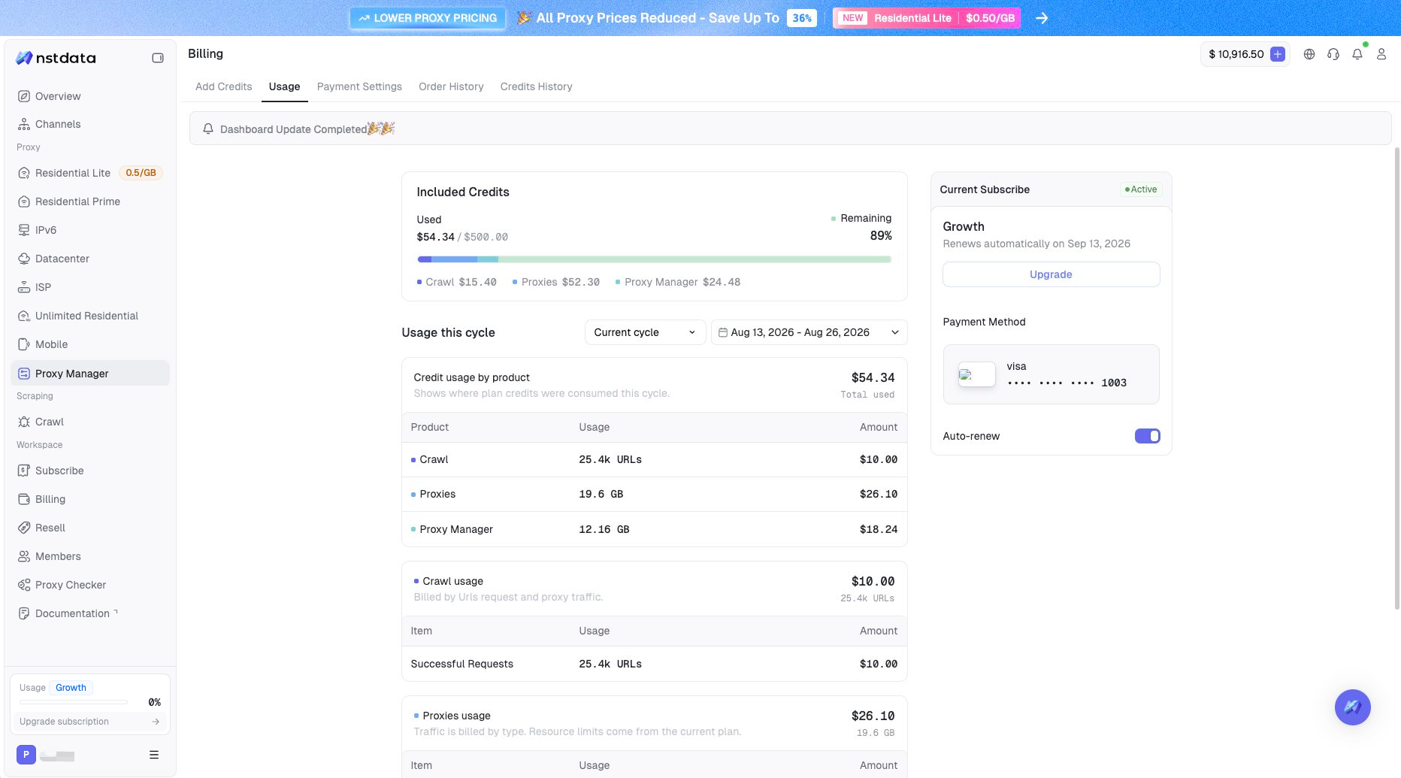1401x778 pixels.
Task: Click the sidebar Usage progress bar
Action: tap(74, 702)
